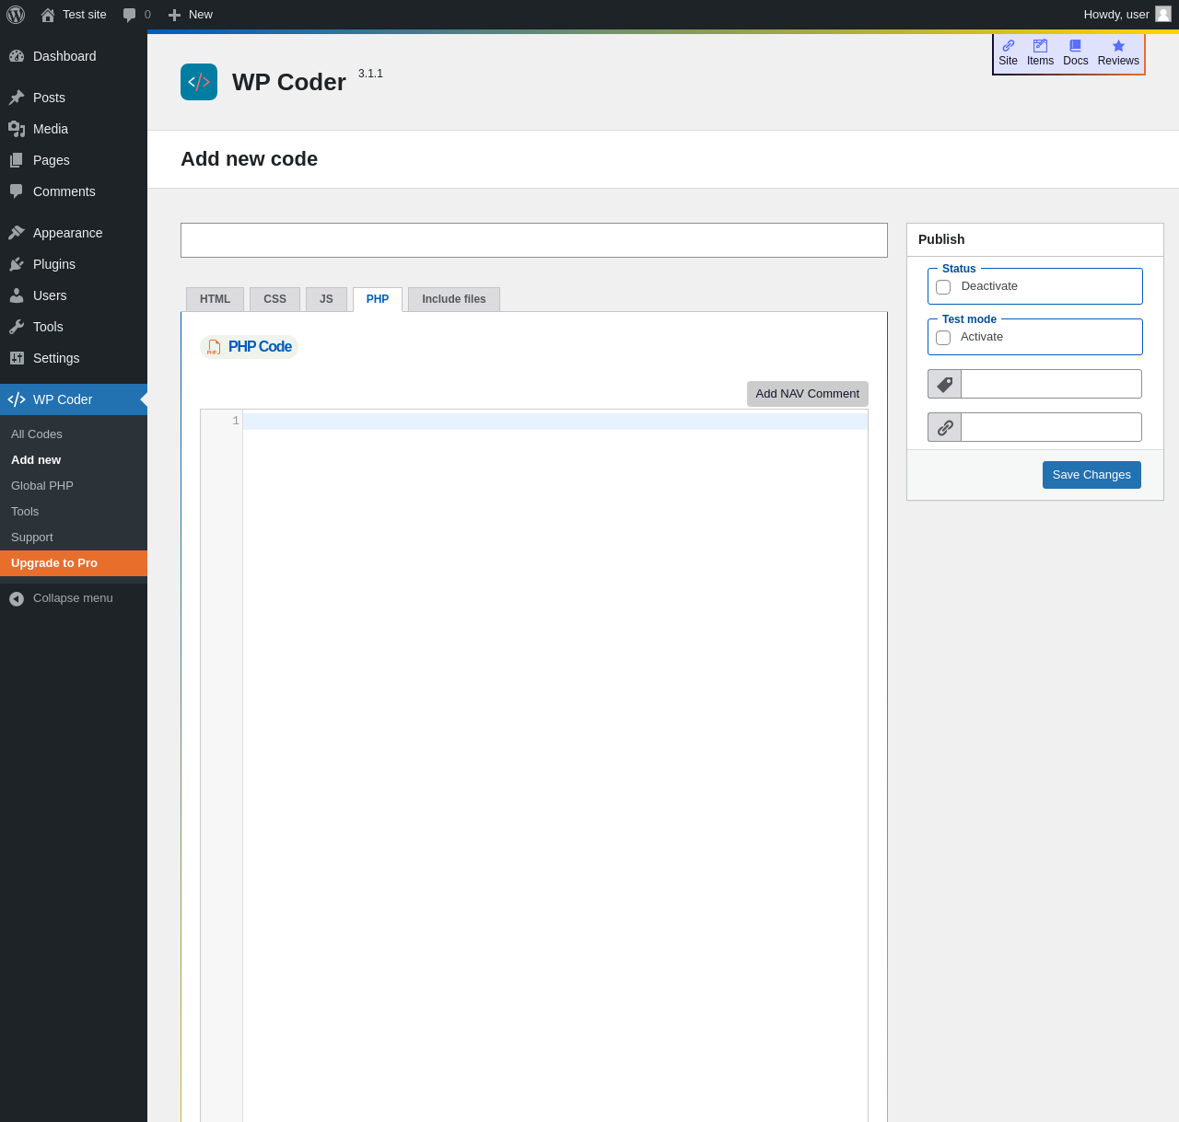Click the PHP Code heading label
This screenshot has height=1122, width=1179.
(x=260, y=347)
